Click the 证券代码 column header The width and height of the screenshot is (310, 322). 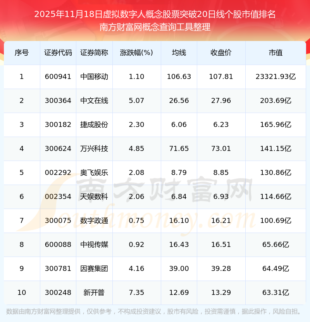point(58,53)
